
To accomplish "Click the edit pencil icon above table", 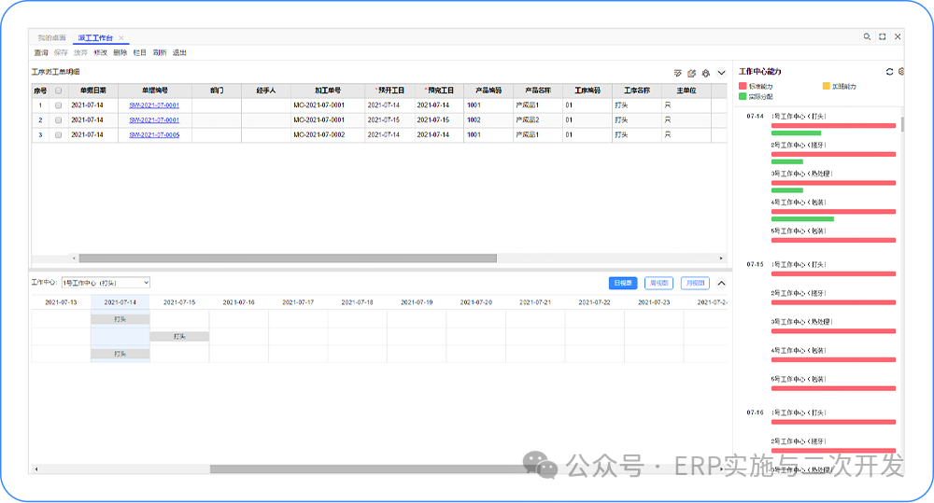I will pos(691,73).
